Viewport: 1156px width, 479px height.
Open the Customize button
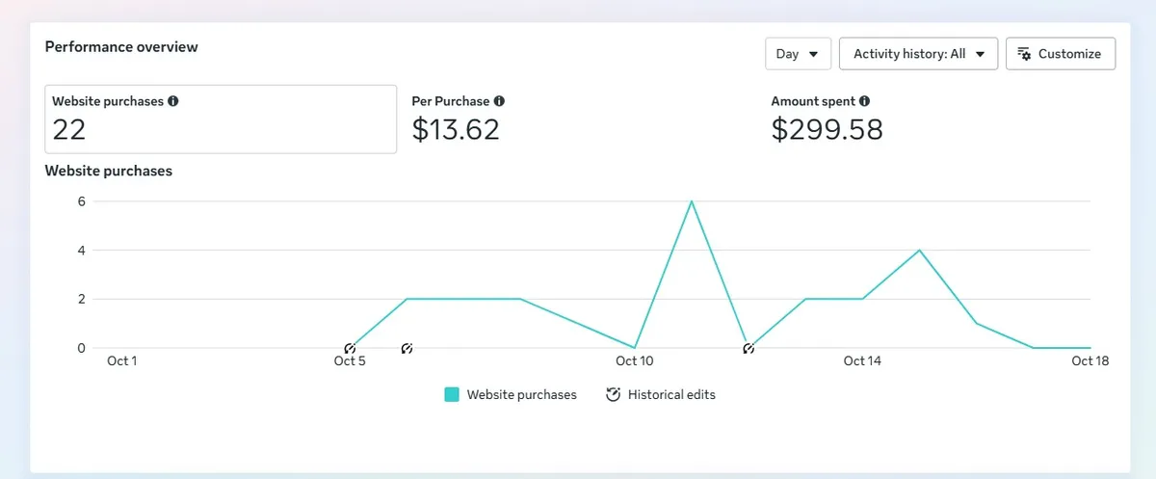pyautogui.click(x=1061, y=54)
